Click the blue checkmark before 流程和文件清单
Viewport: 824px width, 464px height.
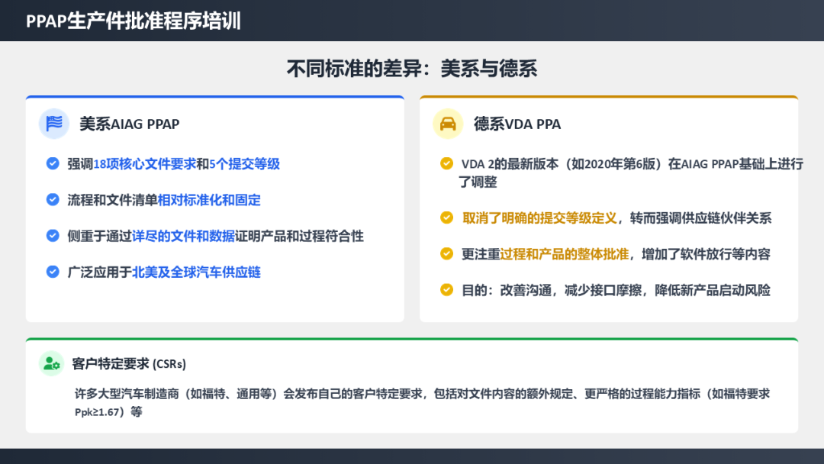[53, 200]
